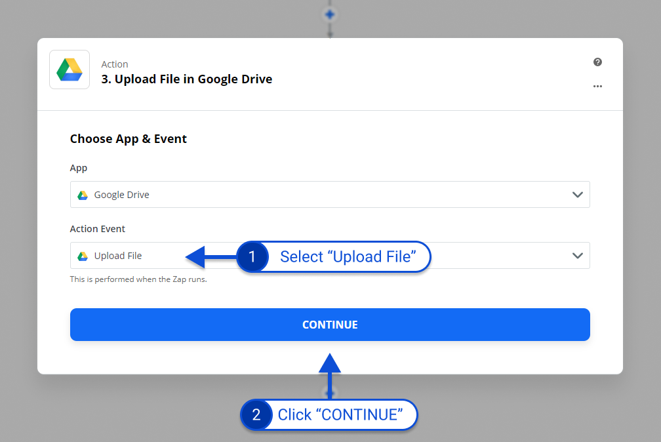661x442 pixels.
Task: Click the numbered badge 2 annotation
Action: click(256, 414)
